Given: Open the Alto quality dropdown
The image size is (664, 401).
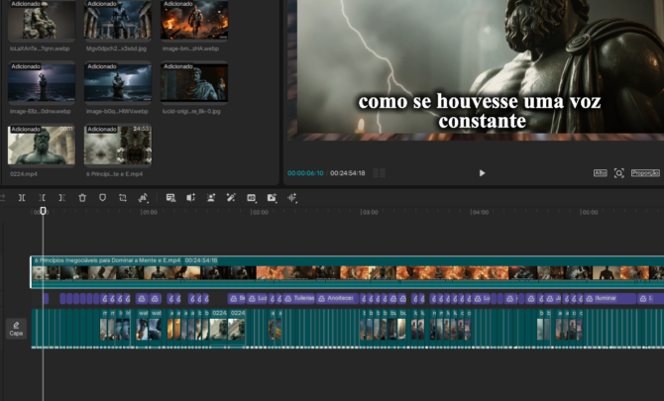Looking at the screenshot, I should coord(600,173).
